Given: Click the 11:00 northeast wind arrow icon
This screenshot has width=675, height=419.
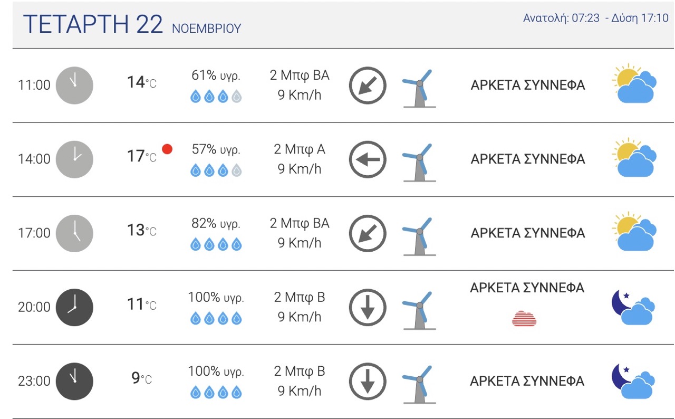Looking at the screenshot, I should (x=368, y=85).
